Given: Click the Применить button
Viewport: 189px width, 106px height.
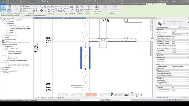Looking at the screenshot, I should pyautogui.click(x=185, y=97).
